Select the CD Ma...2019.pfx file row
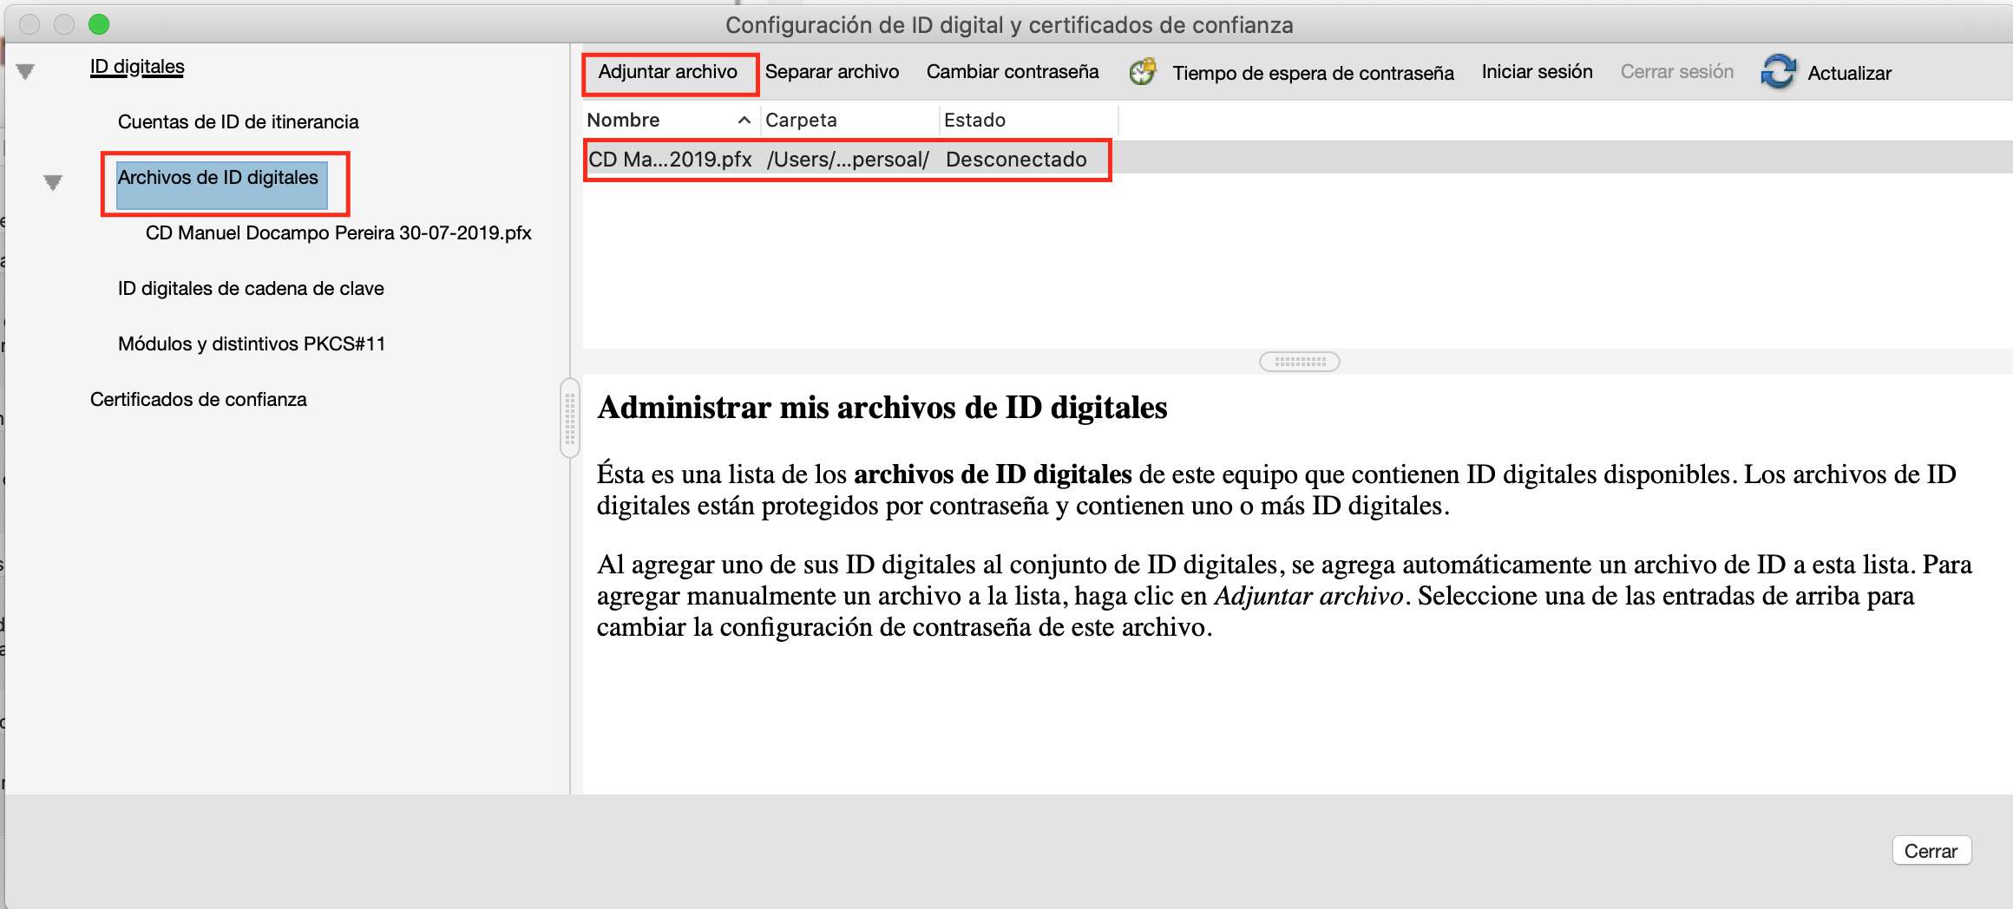The height and width of the screenshot is (909, 2013). coord(846,160)
